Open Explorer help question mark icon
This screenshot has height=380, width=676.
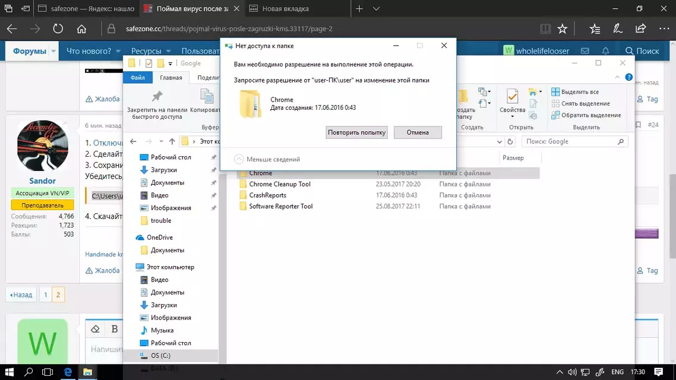click(x=628, y=77)
